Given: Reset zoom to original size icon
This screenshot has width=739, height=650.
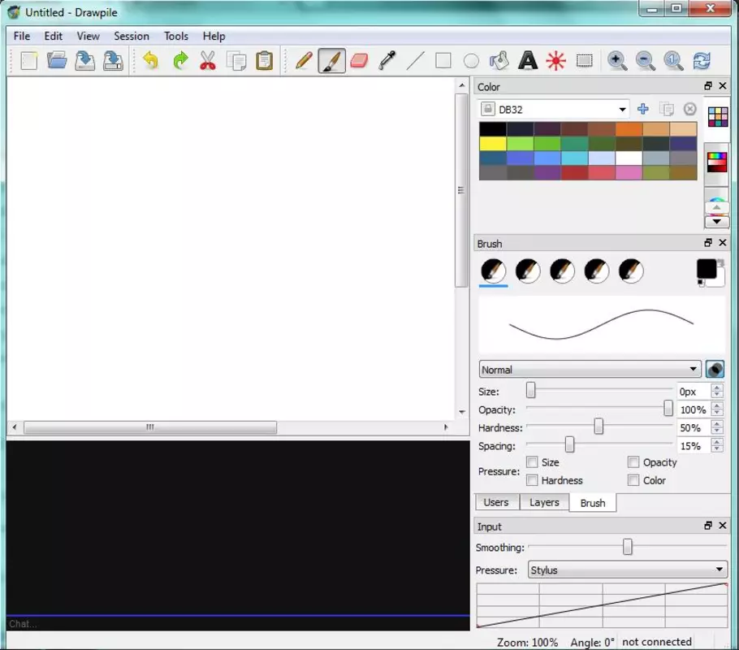Looking at the screenshot, I should 673,61.
